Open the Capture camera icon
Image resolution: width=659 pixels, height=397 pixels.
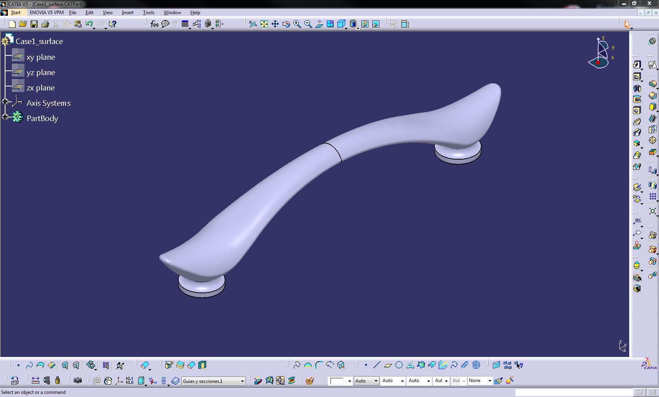pyautogui.click(x=78, y=380)
